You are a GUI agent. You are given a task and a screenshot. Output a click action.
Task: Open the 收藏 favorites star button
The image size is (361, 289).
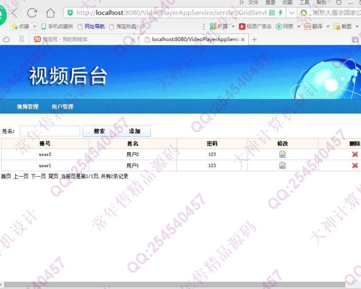(x=20, y=27)
